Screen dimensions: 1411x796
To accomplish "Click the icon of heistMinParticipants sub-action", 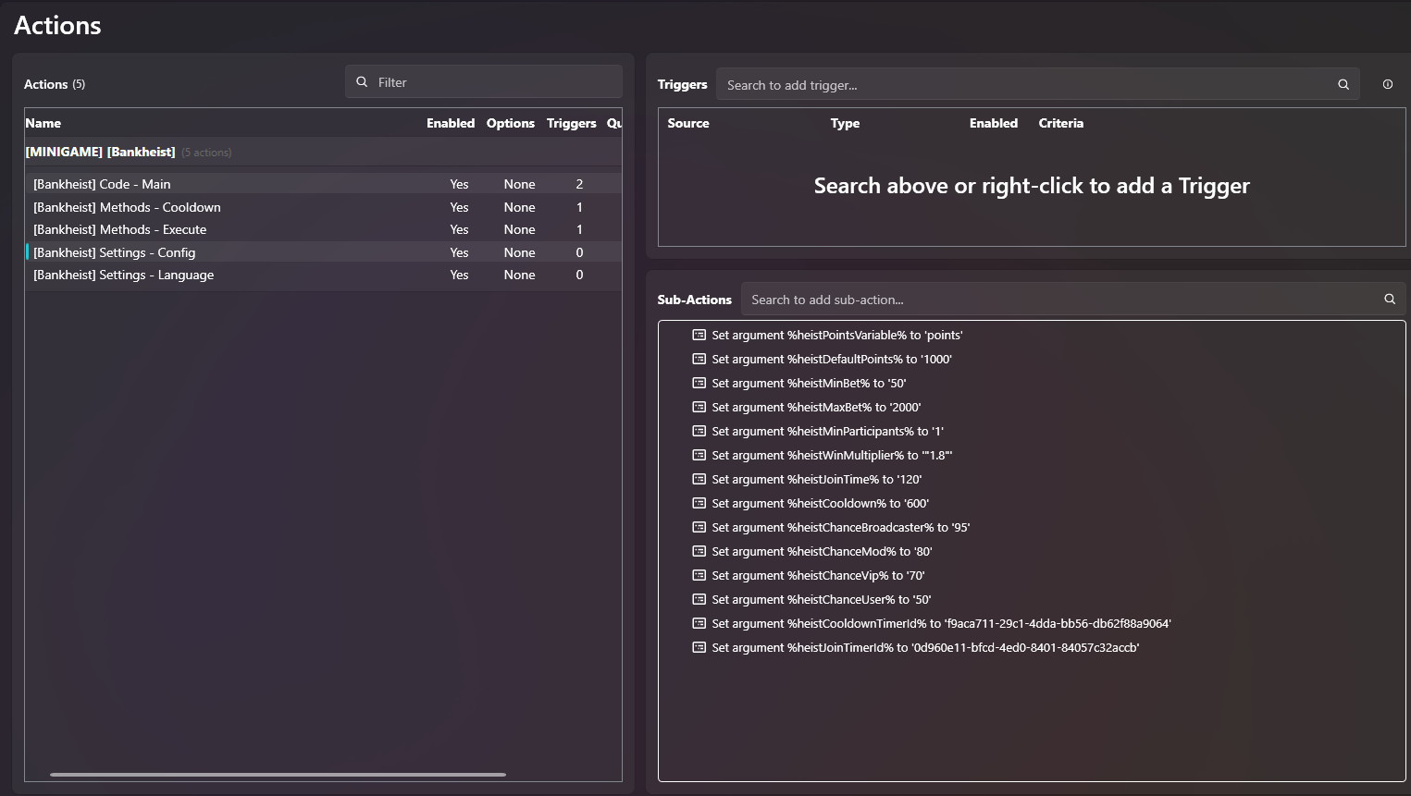I will [699, 431].
